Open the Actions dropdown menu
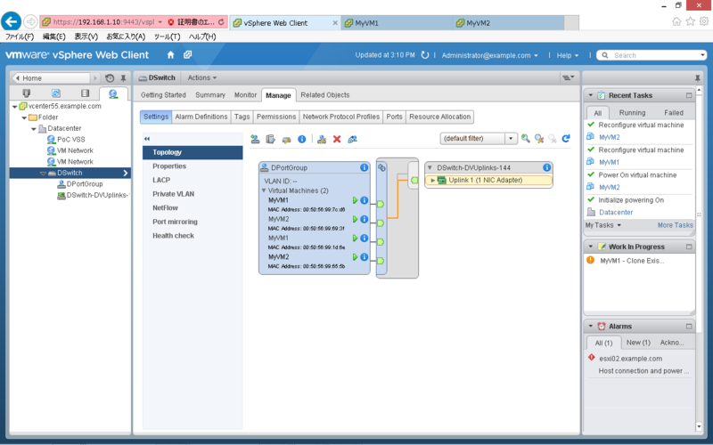 pyautogui.click(x=202, y=77)
